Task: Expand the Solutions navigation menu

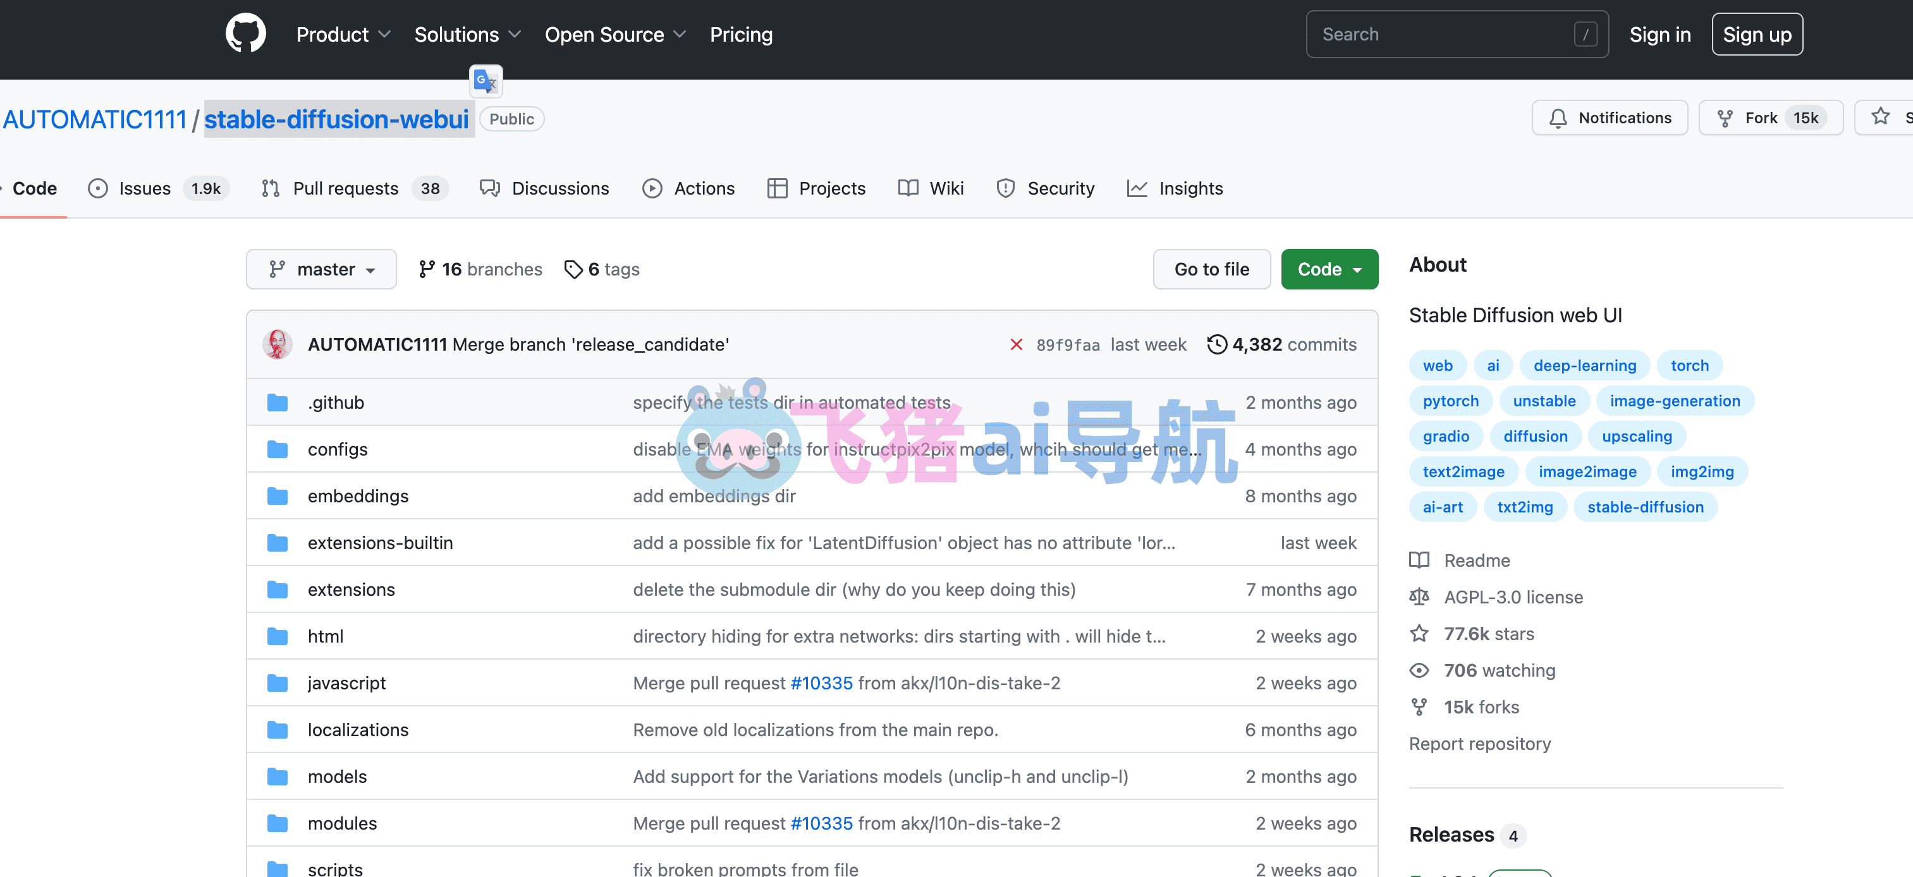Action: [467, 34]
